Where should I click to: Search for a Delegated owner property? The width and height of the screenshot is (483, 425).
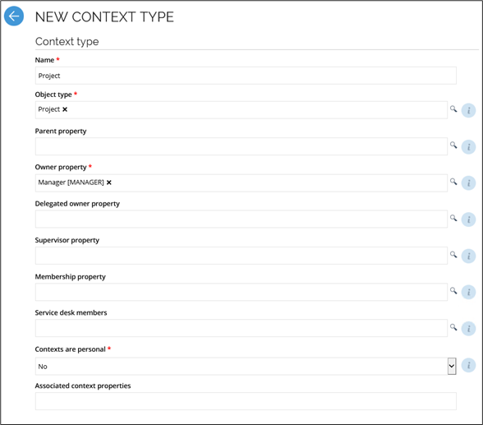(x=453, y=218)
